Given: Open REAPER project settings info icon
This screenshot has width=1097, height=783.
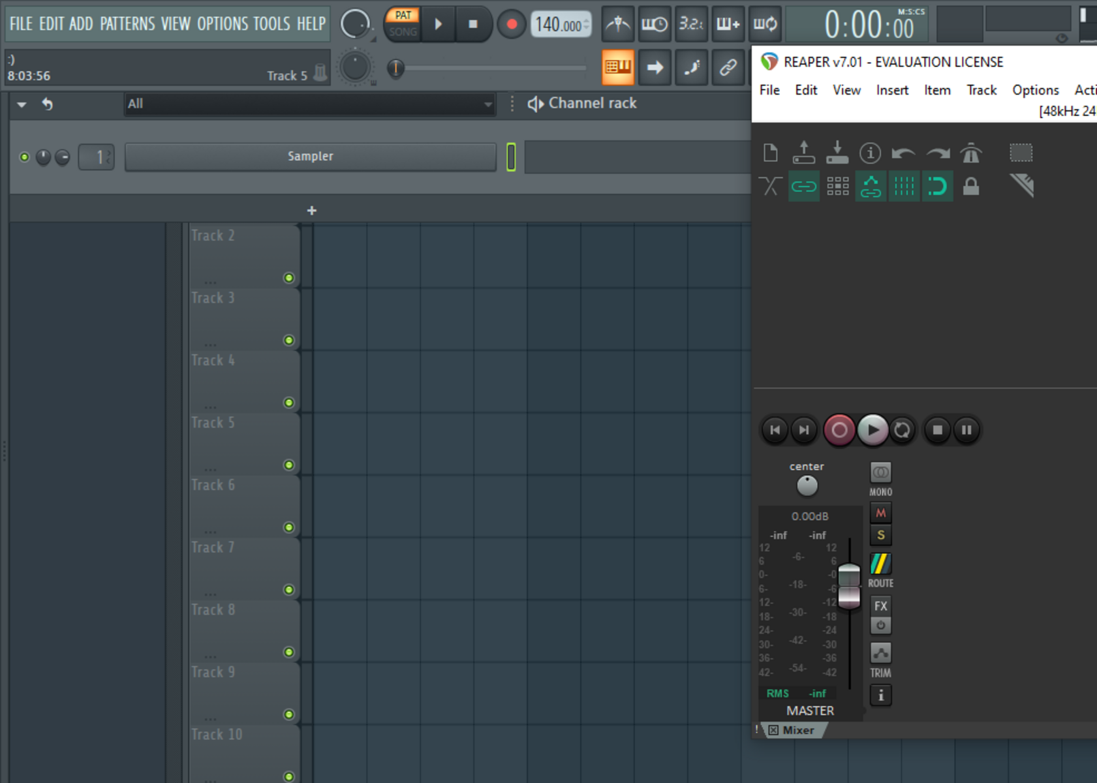Looking at the screenshot, I should click(x=870, y=153).
